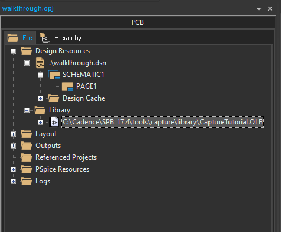This screenshot has height=232, width=281.
Task: Expand the Logs folder node
Action: click(x=13, y=182)
